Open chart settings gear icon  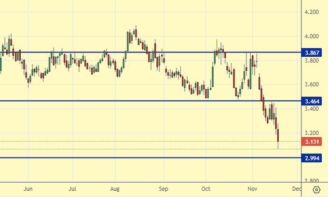point(316,189)
